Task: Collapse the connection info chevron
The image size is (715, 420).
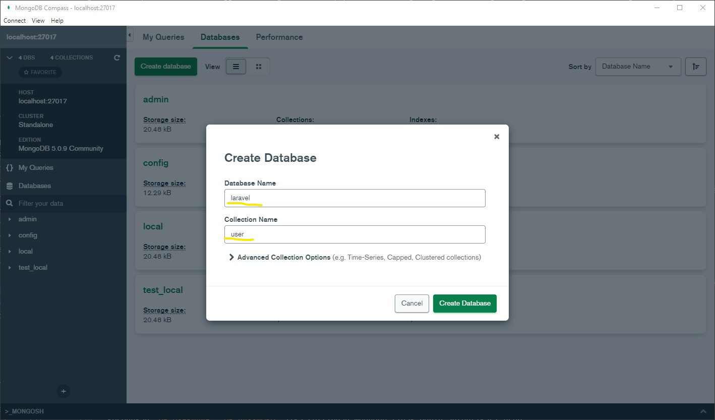Action: pos(9,57)
